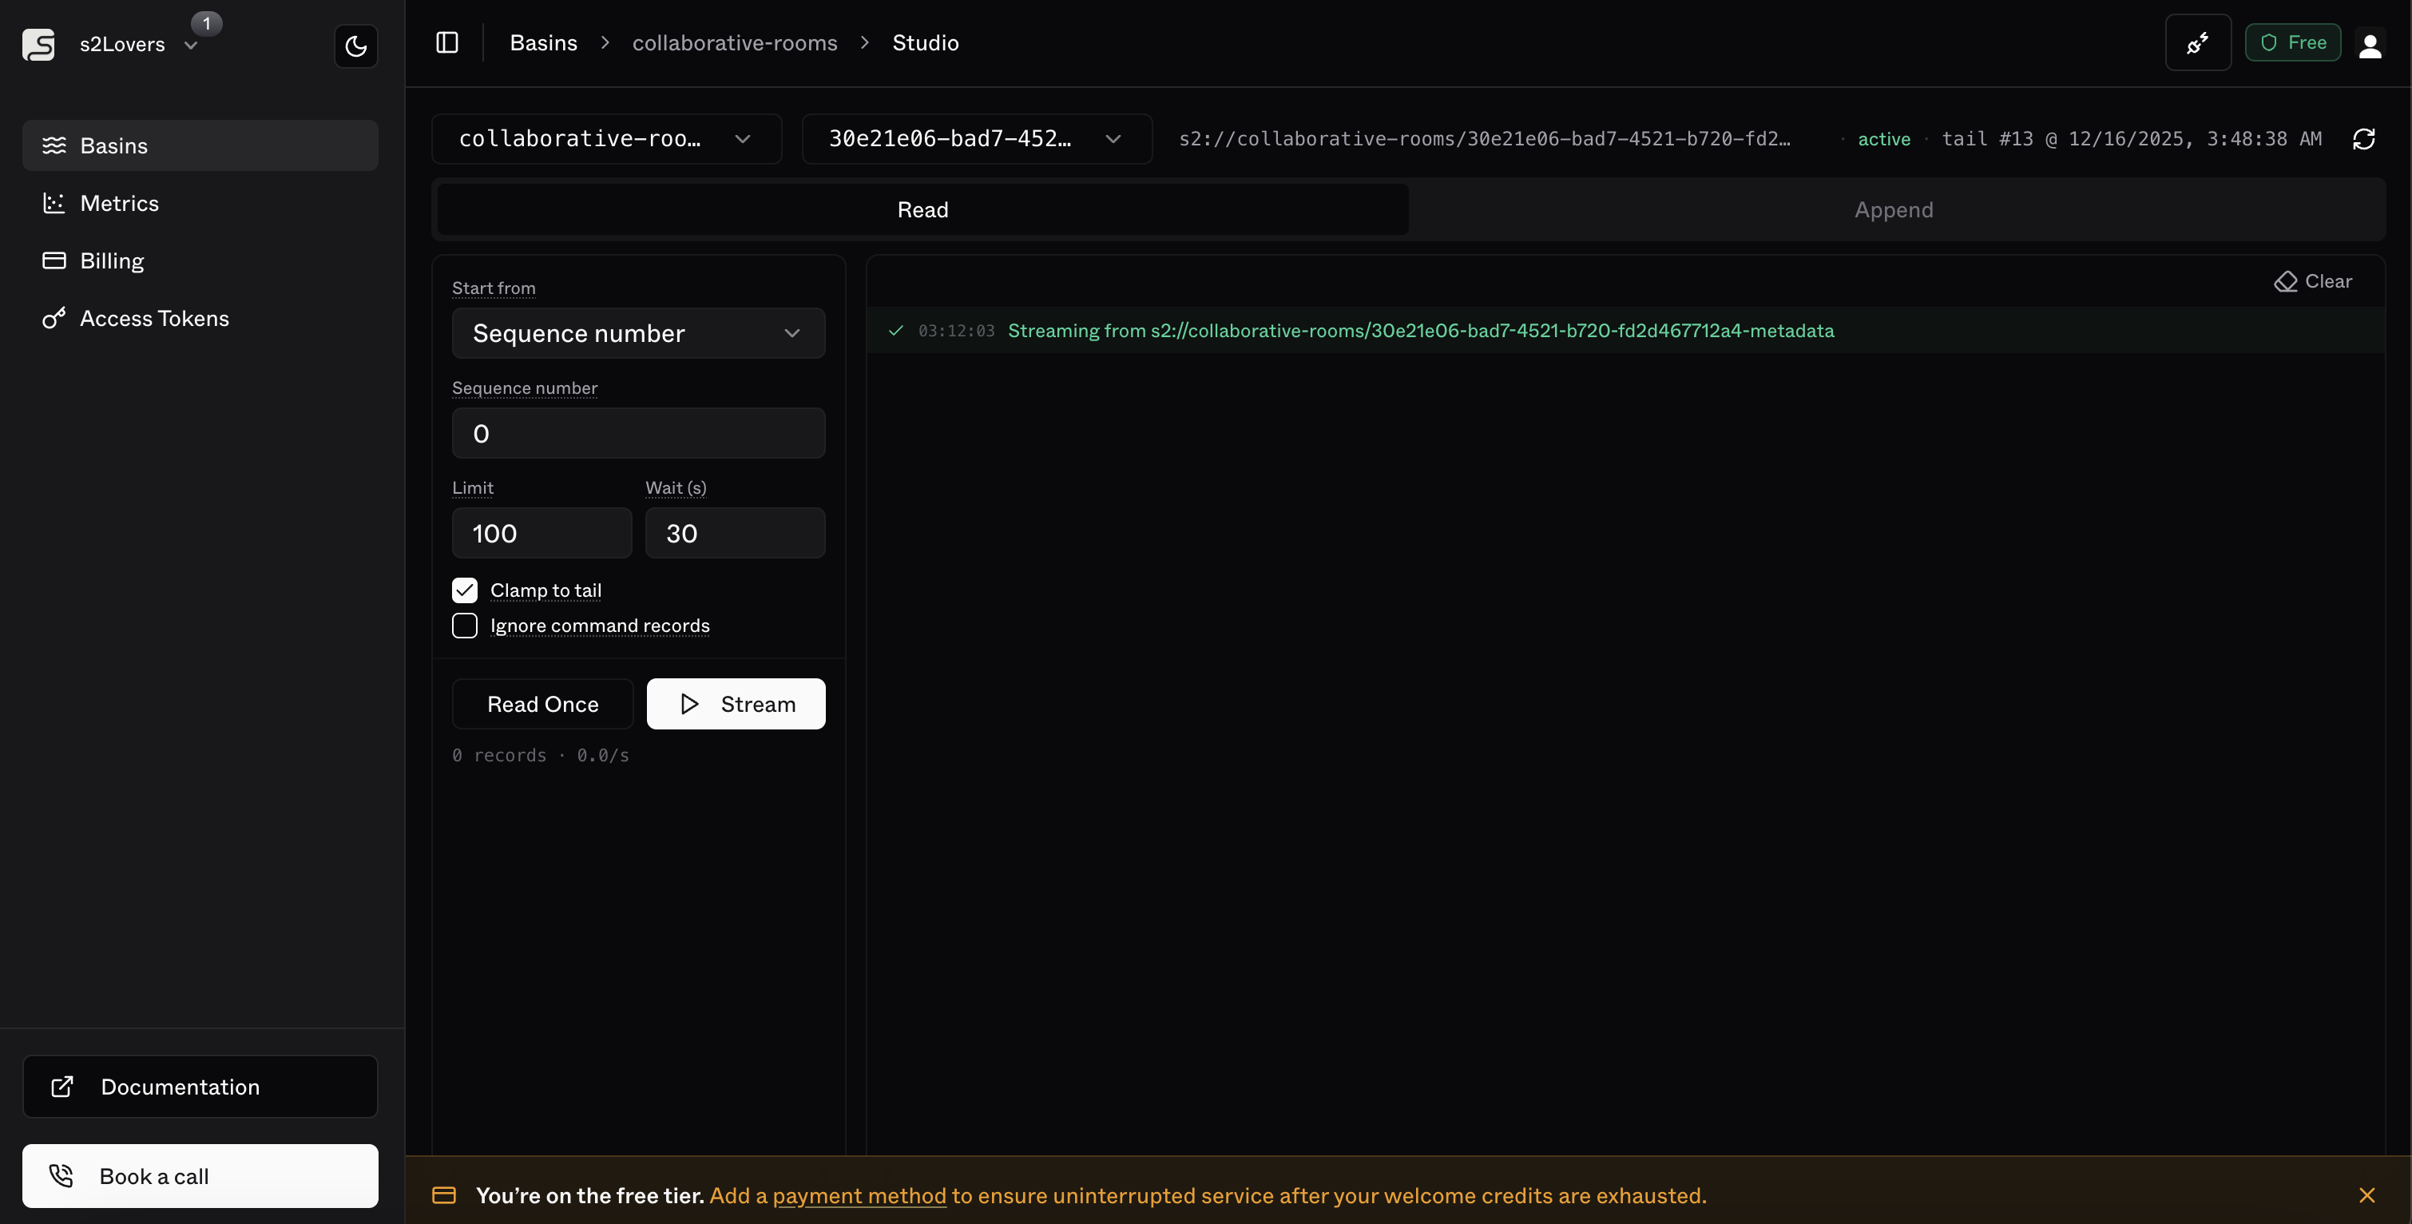The height and width of the screenshot is (1224, 2412).
Task: Click the S2 logo icon
Action: (x=38, y=44)
